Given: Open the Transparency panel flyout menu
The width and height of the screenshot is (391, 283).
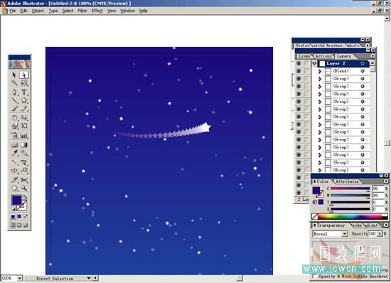Looking at the screenshot, I should click(x=386, y=225).
